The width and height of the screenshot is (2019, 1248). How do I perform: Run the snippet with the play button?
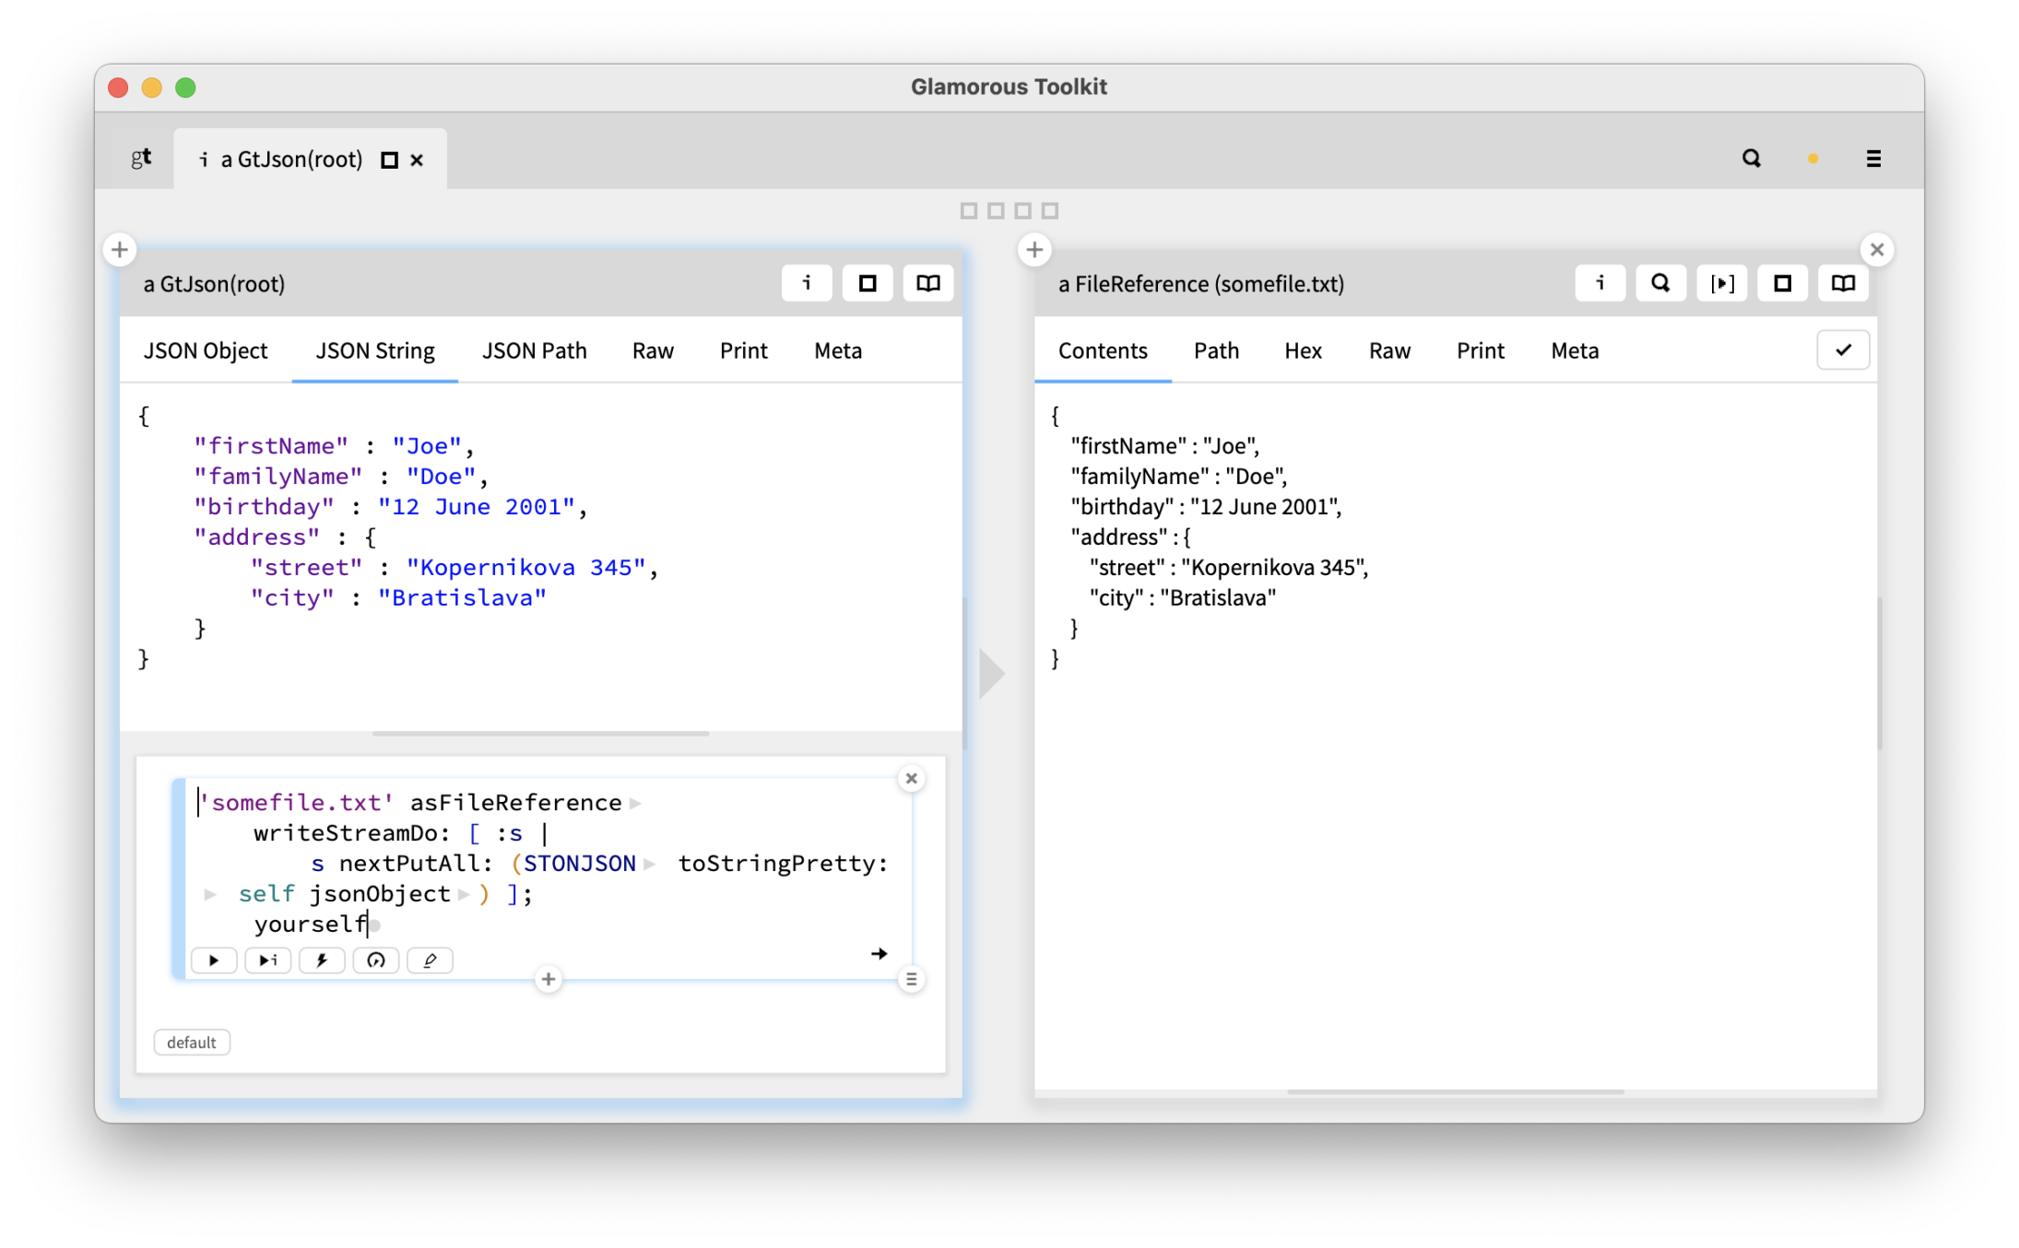click(x=214, y=960)
